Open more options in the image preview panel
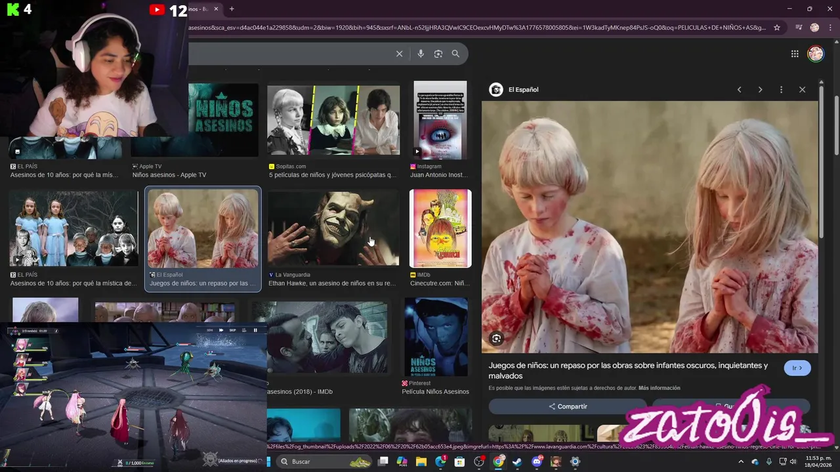The height and width of the screenshot is (472, 840). 781,90
